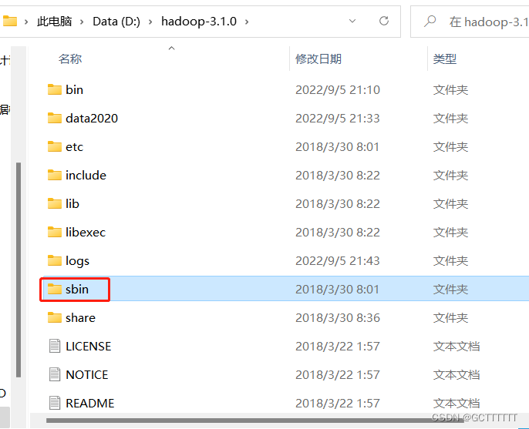The image size is (529, 429).
Task: Expand chevron before 此电脑 breadcrumb
Action: 26,22
